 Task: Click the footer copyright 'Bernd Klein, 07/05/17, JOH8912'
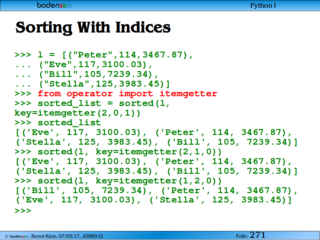pos(67,236)
